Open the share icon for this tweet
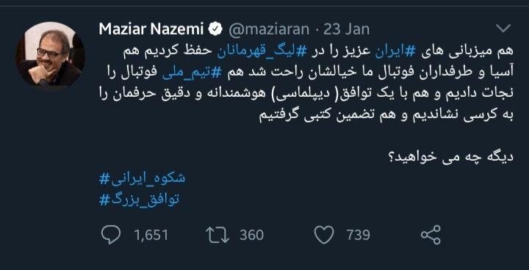Screen dimensions: 529x270 (431, 235)
